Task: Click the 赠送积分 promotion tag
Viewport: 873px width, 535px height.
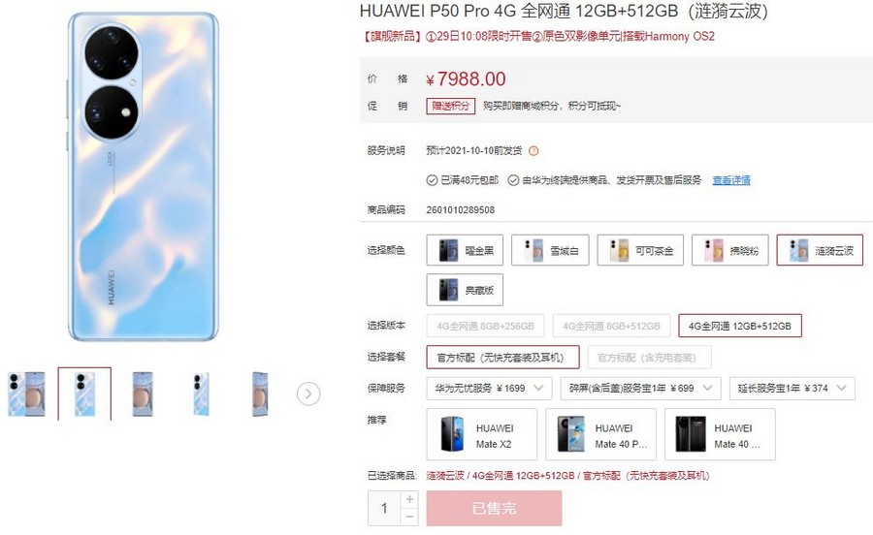Action: (x=450, y=106)
